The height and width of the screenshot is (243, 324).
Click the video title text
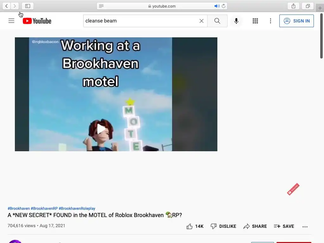click(95, 215)
